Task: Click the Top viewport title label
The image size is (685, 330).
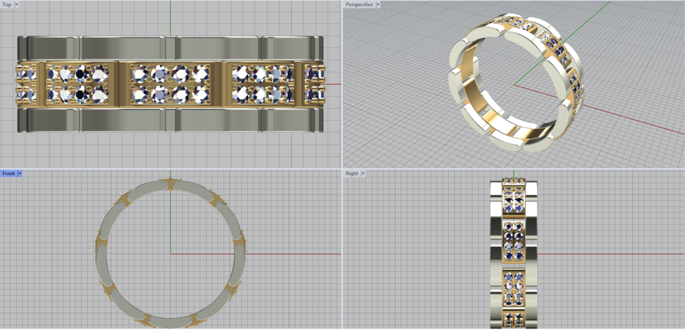Action: coord(7,5)
